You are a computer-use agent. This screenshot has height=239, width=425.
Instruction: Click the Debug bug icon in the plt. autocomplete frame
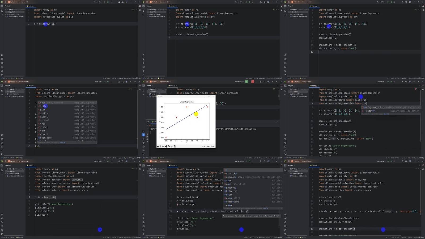point(108,82)
